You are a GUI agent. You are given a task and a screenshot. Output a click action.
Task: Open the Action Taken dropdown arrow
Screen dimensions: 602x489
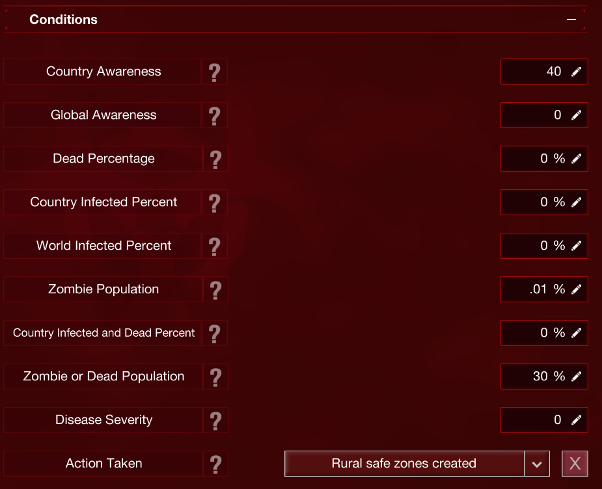click(537, 464)
